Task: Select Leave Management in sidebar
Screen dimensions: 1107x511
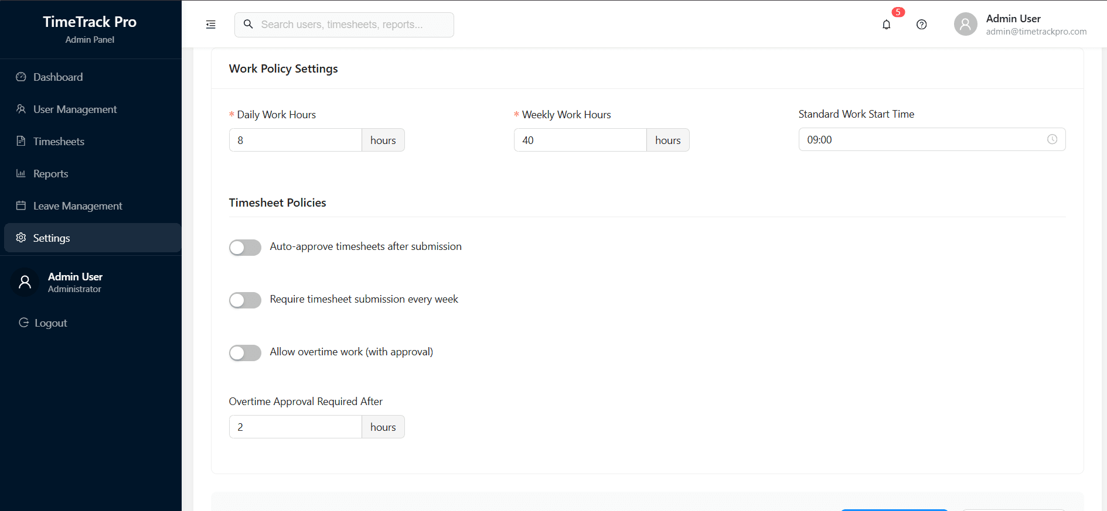Action: 93,205
